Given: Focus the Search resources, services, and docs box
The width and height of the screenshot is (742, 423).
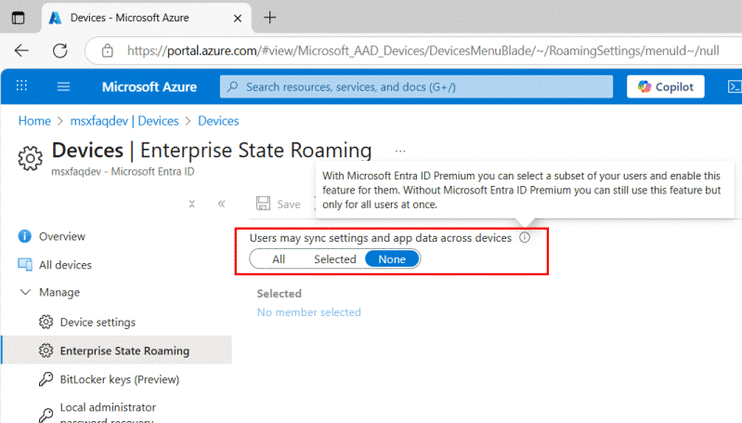Looking at the screenshot, I should pyautogui.click(x=416, y=86).
